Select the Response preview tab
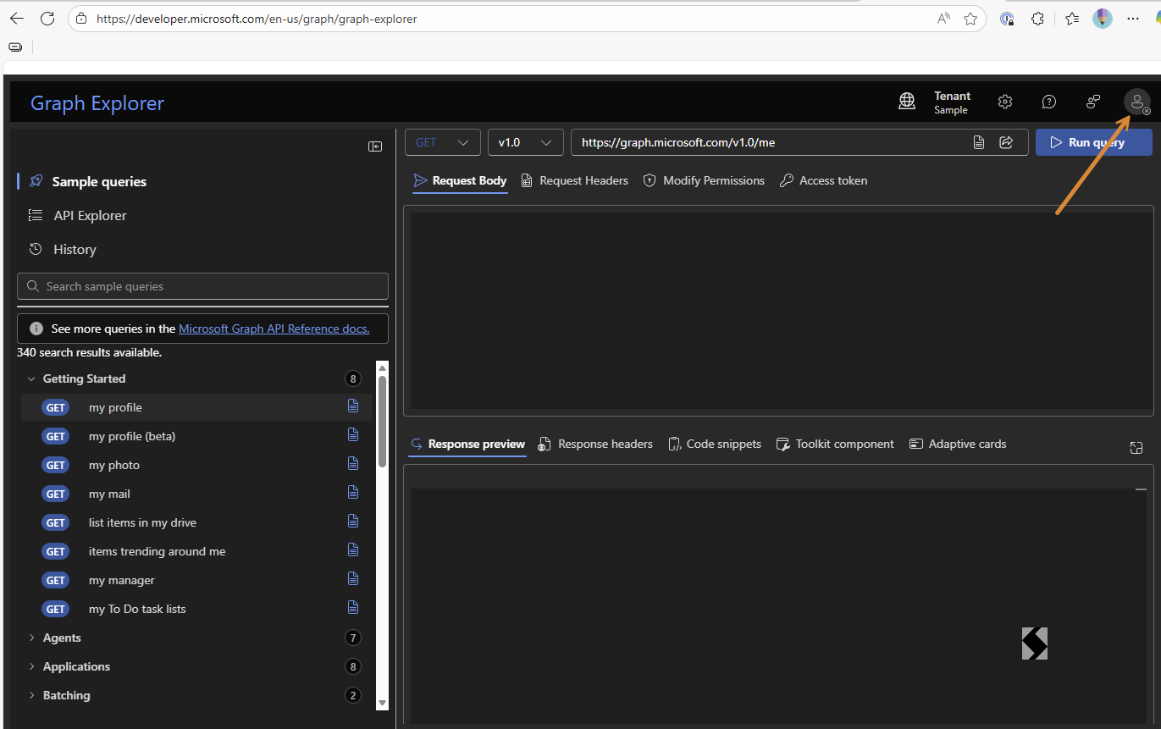Image resolution: width=1161 pixels, height=729 pixels. point(468,444)
